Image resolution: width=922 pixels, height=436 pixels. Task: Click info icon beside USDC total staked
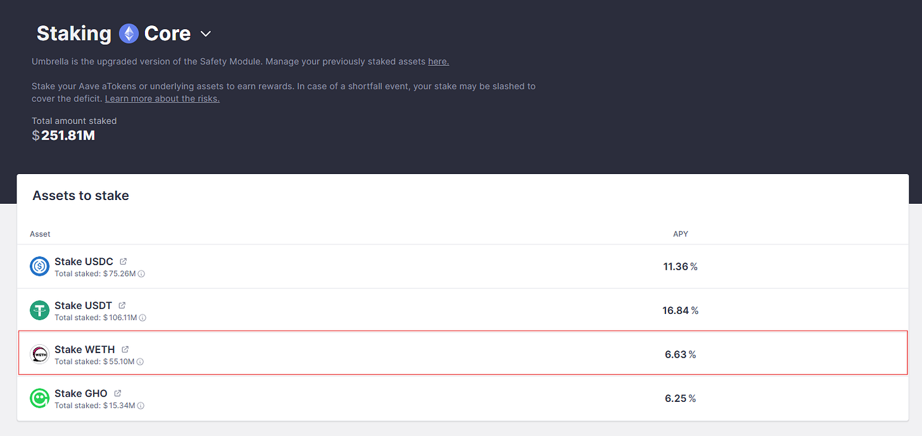(x=142, y=274)
